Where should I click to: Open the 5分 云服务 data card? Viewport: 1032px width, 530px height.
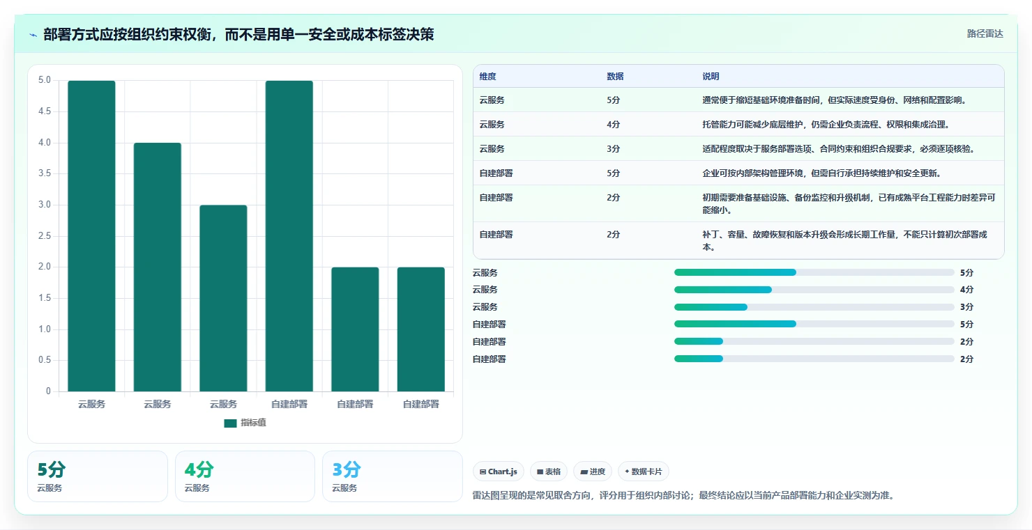coord(98,476)
